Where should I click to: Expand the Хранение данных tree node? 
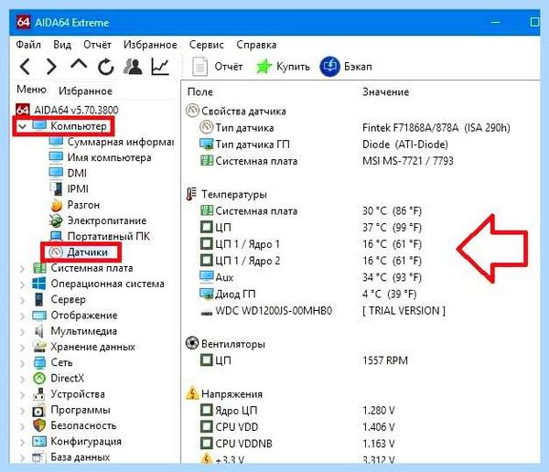pos(22,347)
